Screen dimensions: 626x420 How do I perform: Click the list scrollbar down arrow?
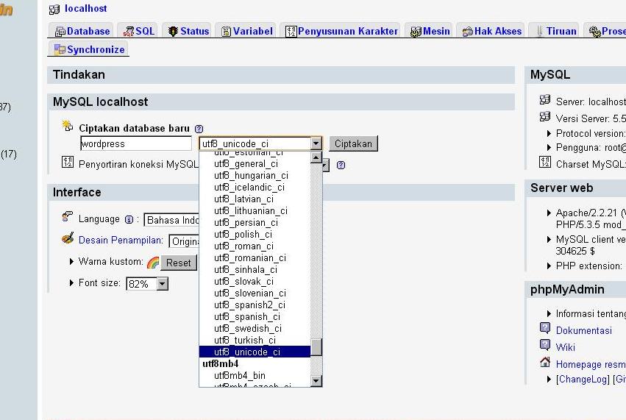(x=316, y=380)
